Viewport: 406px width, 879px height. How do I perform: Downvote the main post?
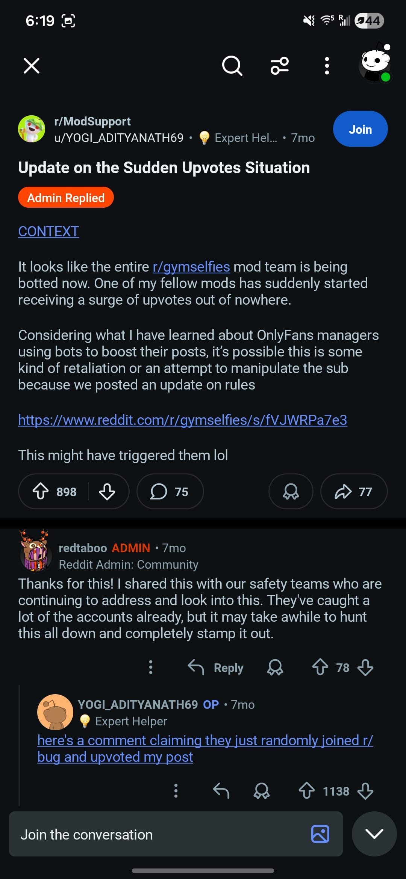[107, 491]
